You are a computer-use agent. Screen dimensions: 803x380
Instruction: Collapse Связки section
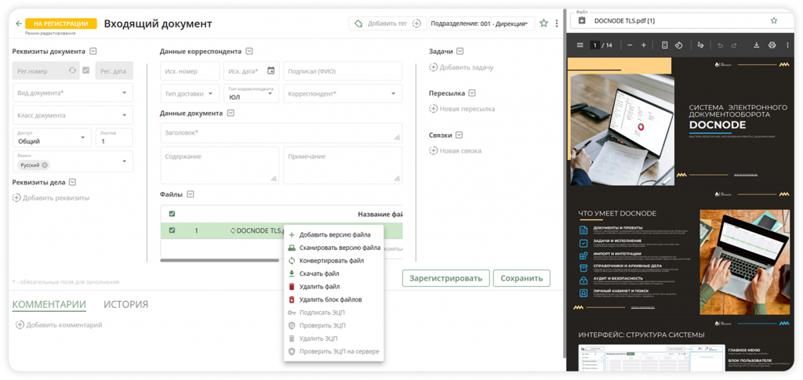point(459,135)
